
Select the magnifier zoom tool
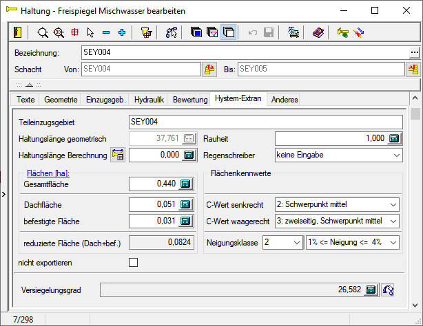point(43,32)
